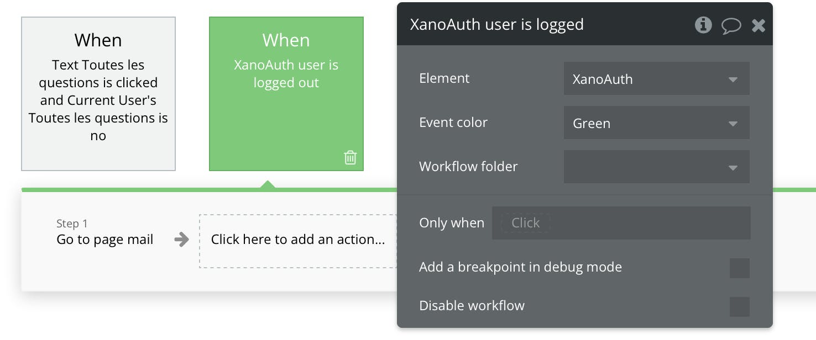Click the Step 1 label
816x340 pixels.
click(72, 224)
